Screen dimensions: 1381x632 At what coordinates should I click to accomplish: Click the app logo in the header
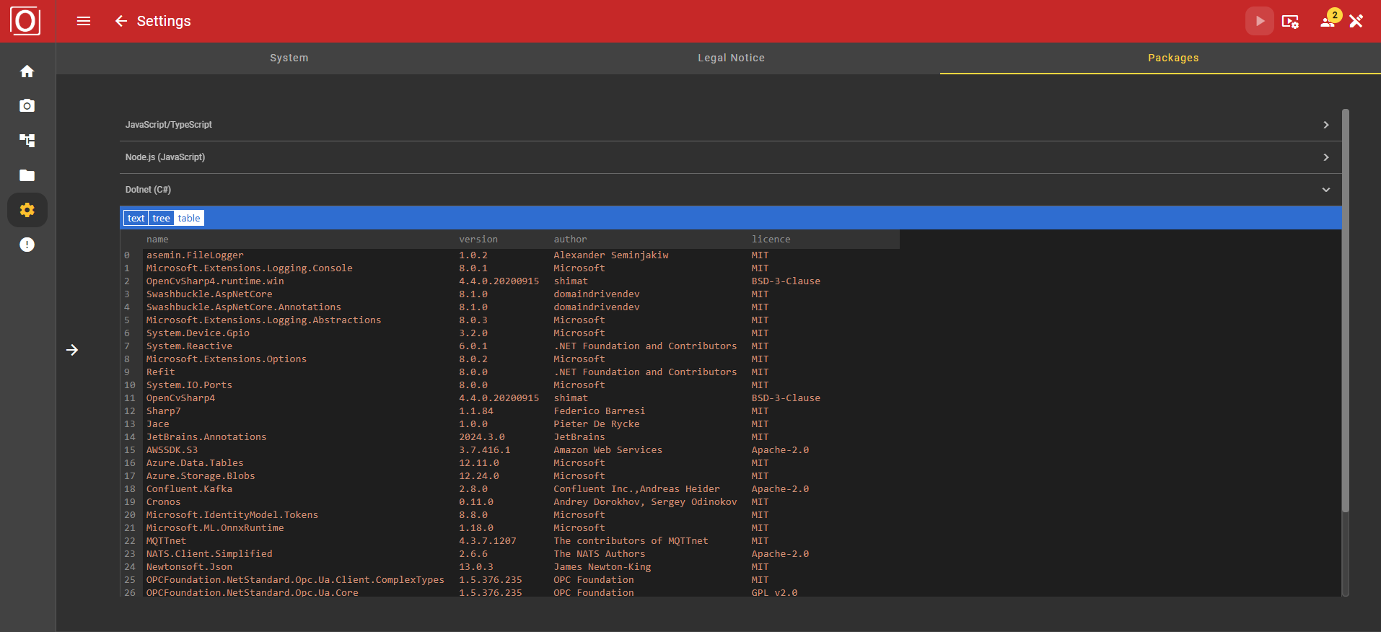[25, 21]
